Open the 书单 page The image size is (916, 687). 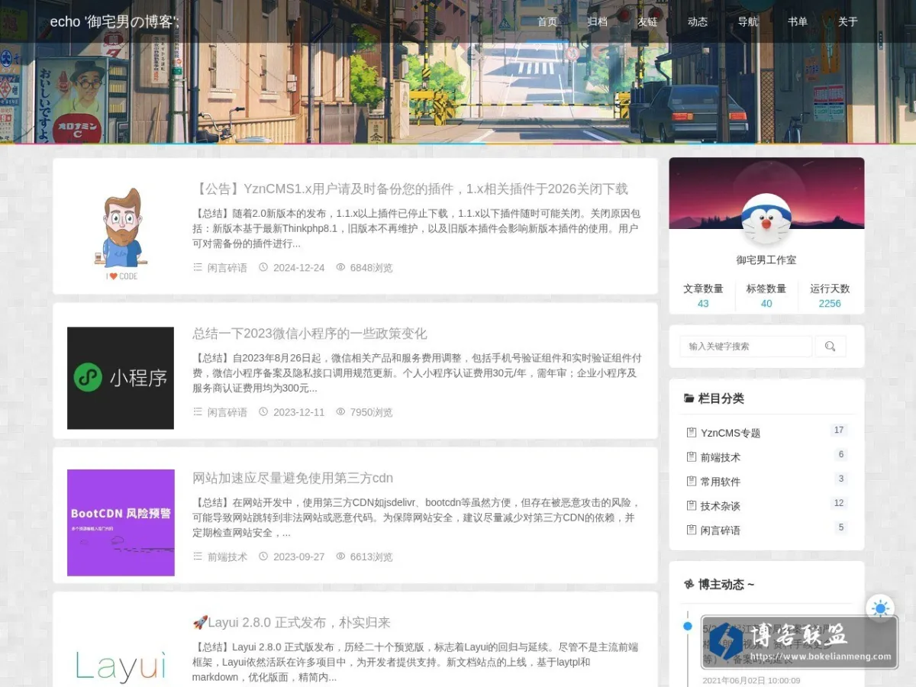pos(798,21)
